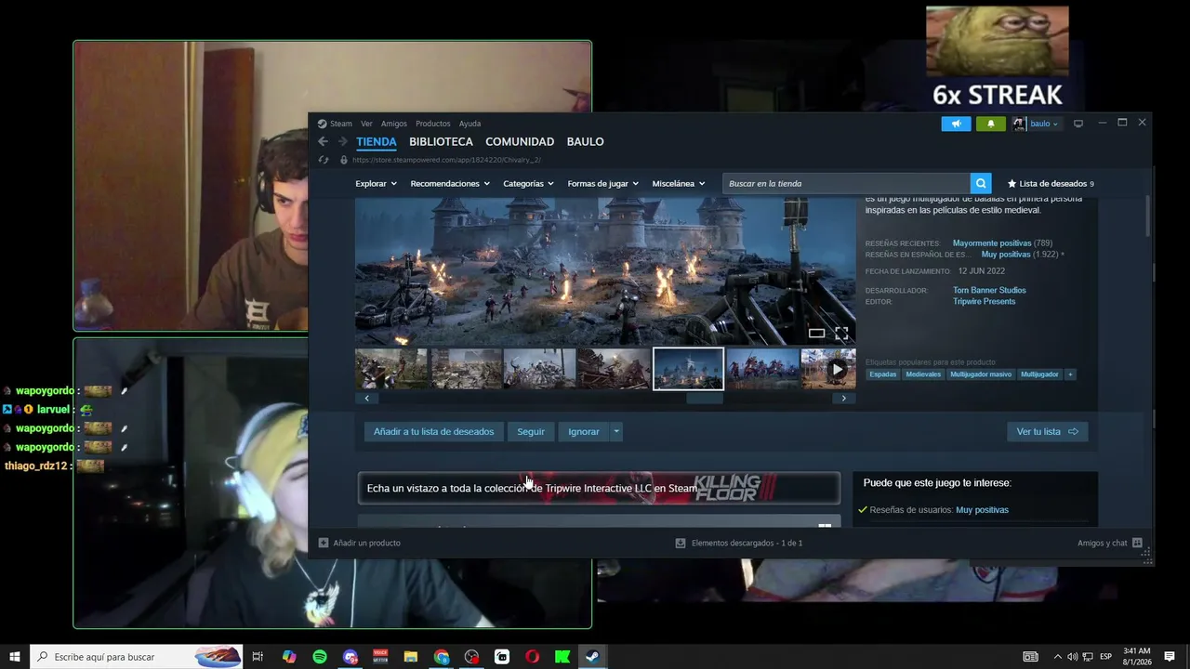The width and height of the screenshot is (1190, 669).
Task: Focus the Buscar en la tienda field
Action: (x=846, y=183)
